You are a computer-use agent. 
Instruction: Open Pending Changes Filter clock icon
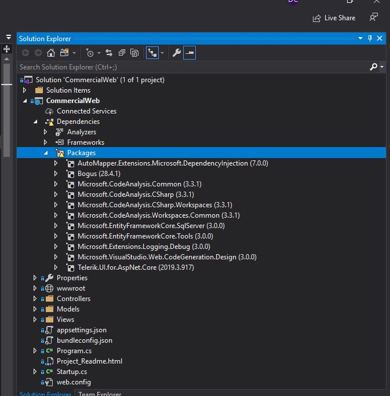click(x=90, y=53)
